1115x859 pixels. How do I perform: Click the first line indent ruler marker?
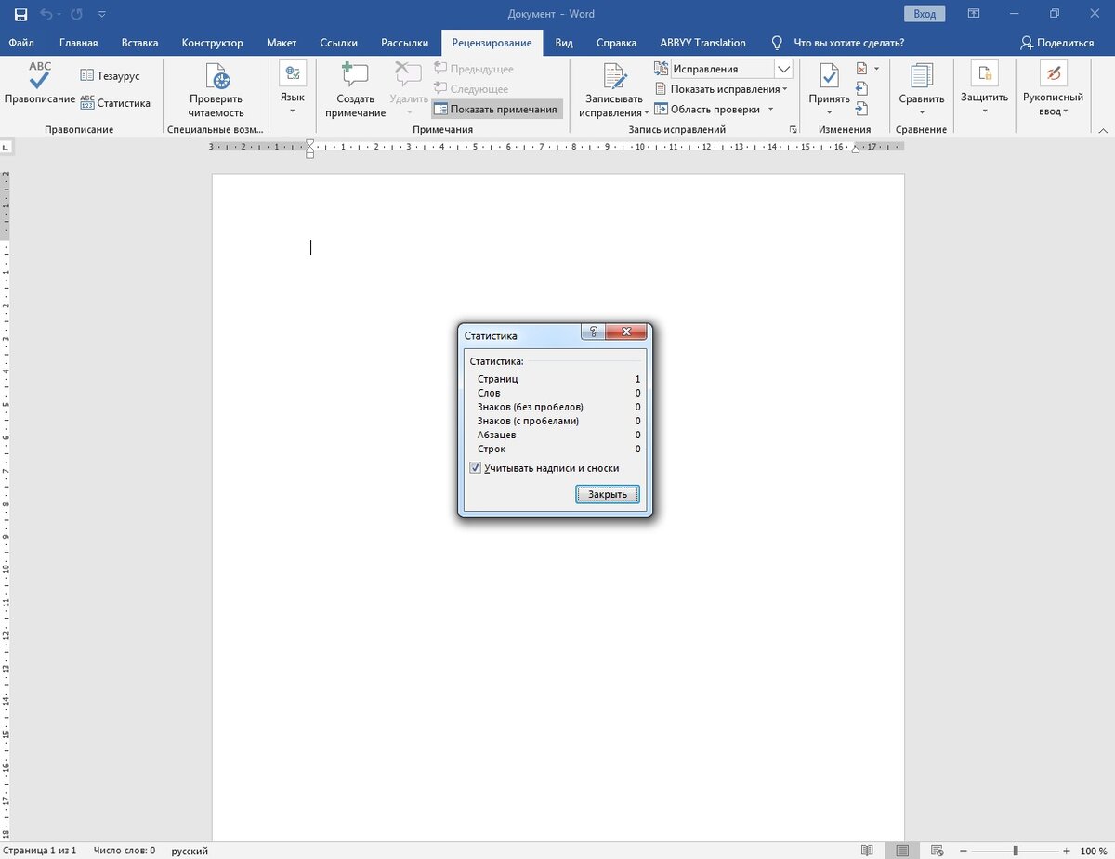coord(309,143)
